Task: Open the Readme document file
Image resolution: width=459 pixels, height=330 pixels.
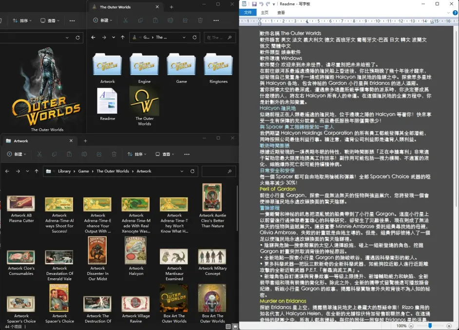Action: pos(107,101)
